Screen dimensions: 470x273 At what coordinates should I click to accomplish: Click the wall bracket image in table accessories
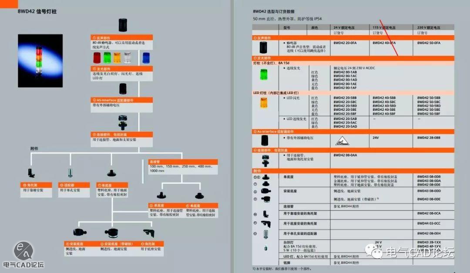[265, 214]
